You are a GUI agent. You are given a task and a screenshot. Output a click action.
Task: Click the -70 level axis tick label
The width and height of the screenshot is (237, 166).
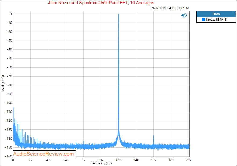9,76
